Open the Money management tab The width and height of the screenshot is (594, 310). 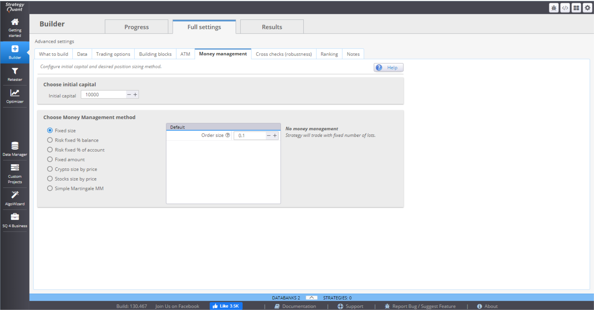223,54
